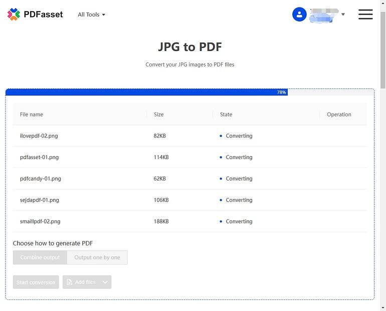386x311 pixels.
Task: Select the pdfcandy-01.png file name
Action: (41, 178)
